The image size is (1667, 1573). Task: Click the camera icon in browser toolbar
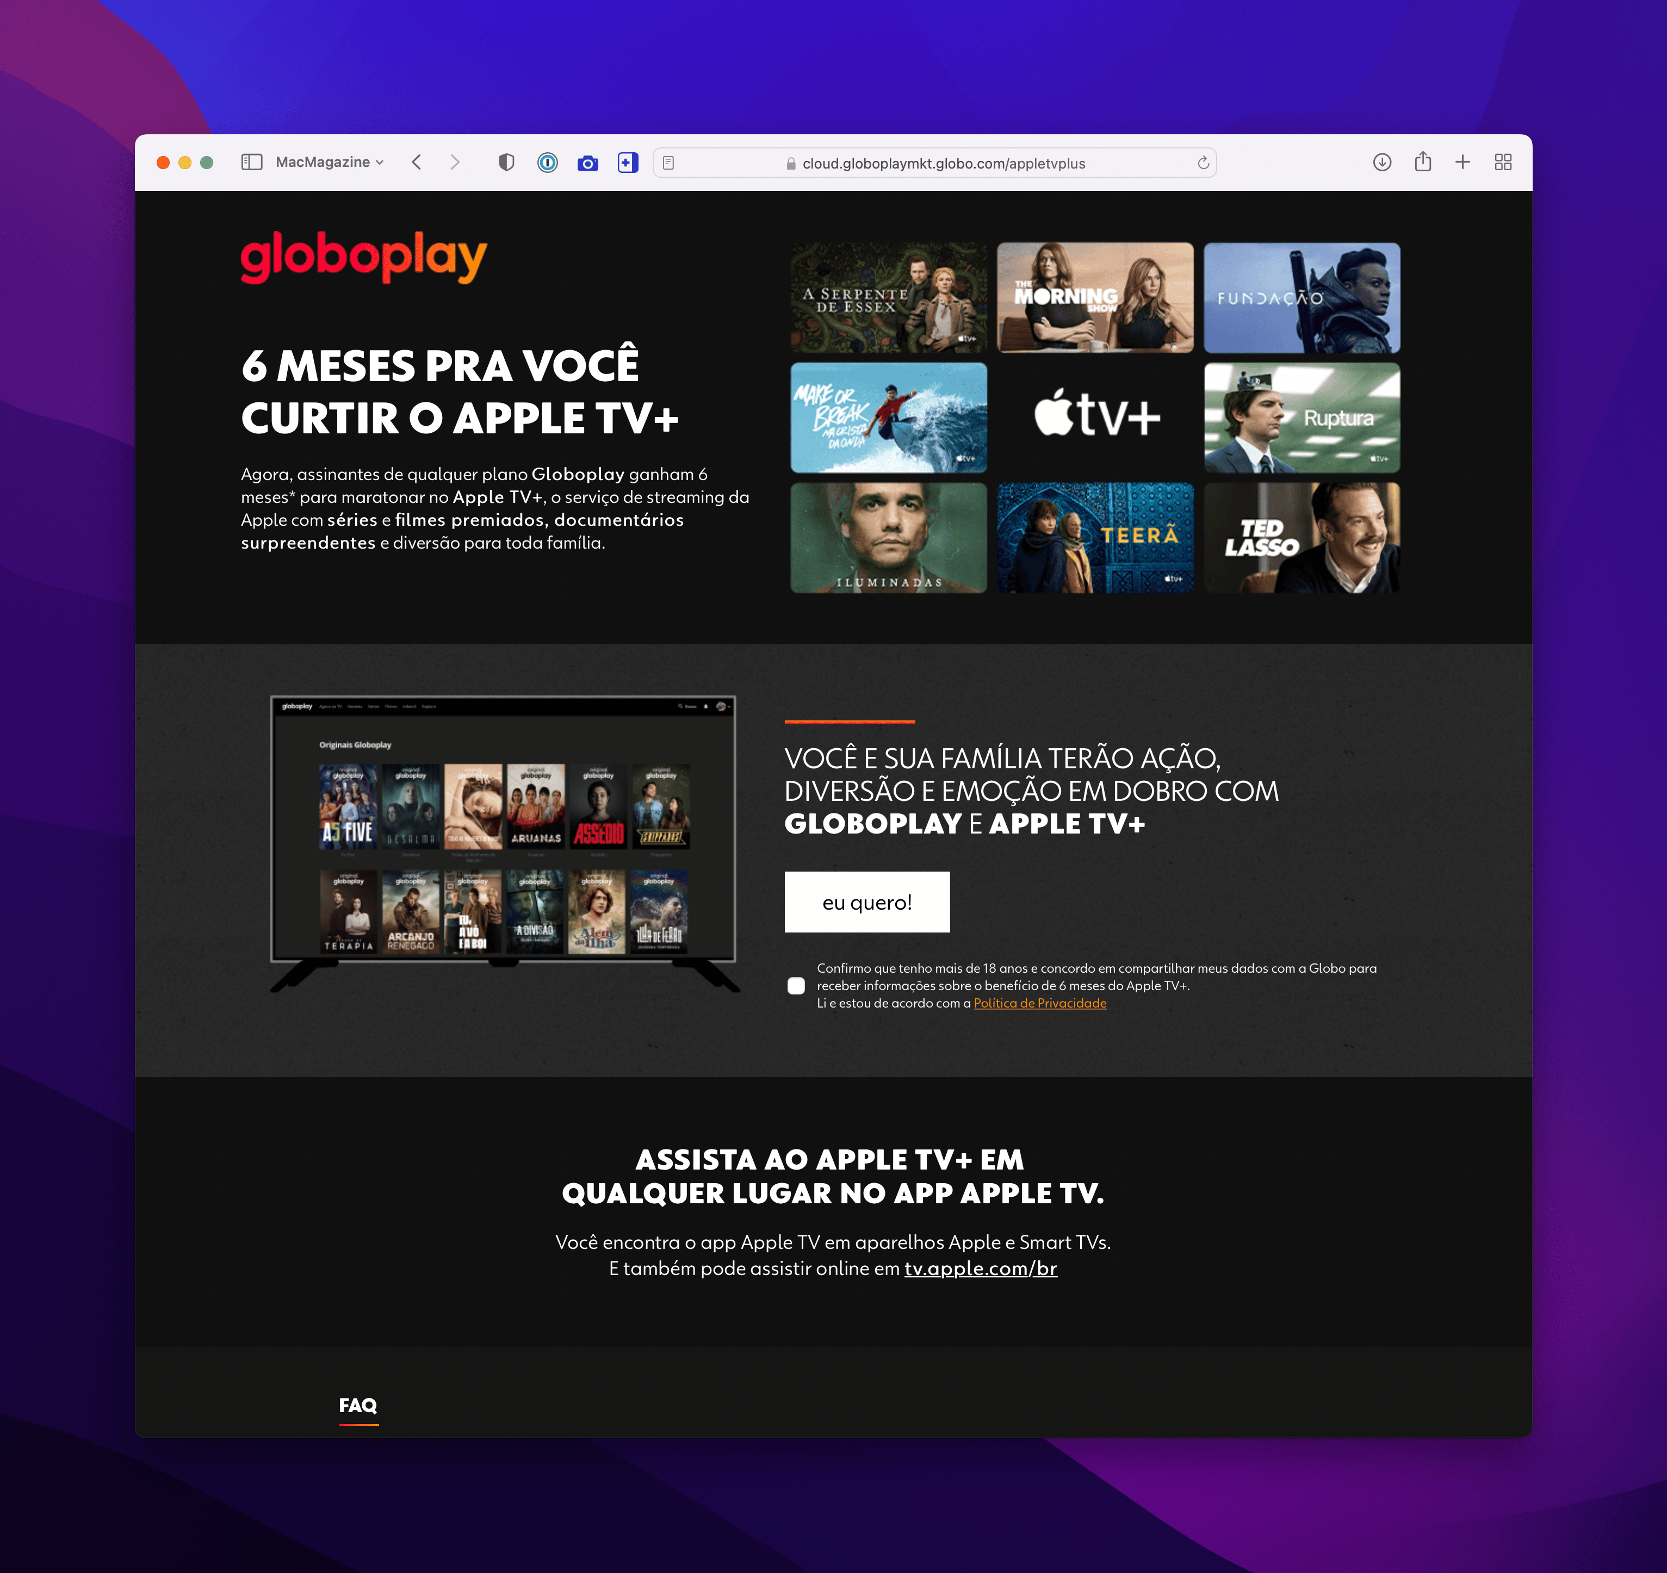587,160
